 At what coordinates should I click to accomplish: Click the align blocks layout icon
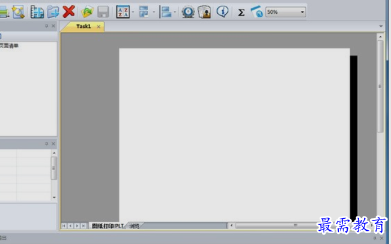click(x=166, y=12)
